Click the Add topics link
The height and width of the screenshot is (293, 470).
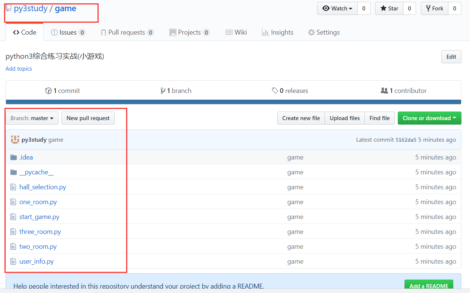19,69
